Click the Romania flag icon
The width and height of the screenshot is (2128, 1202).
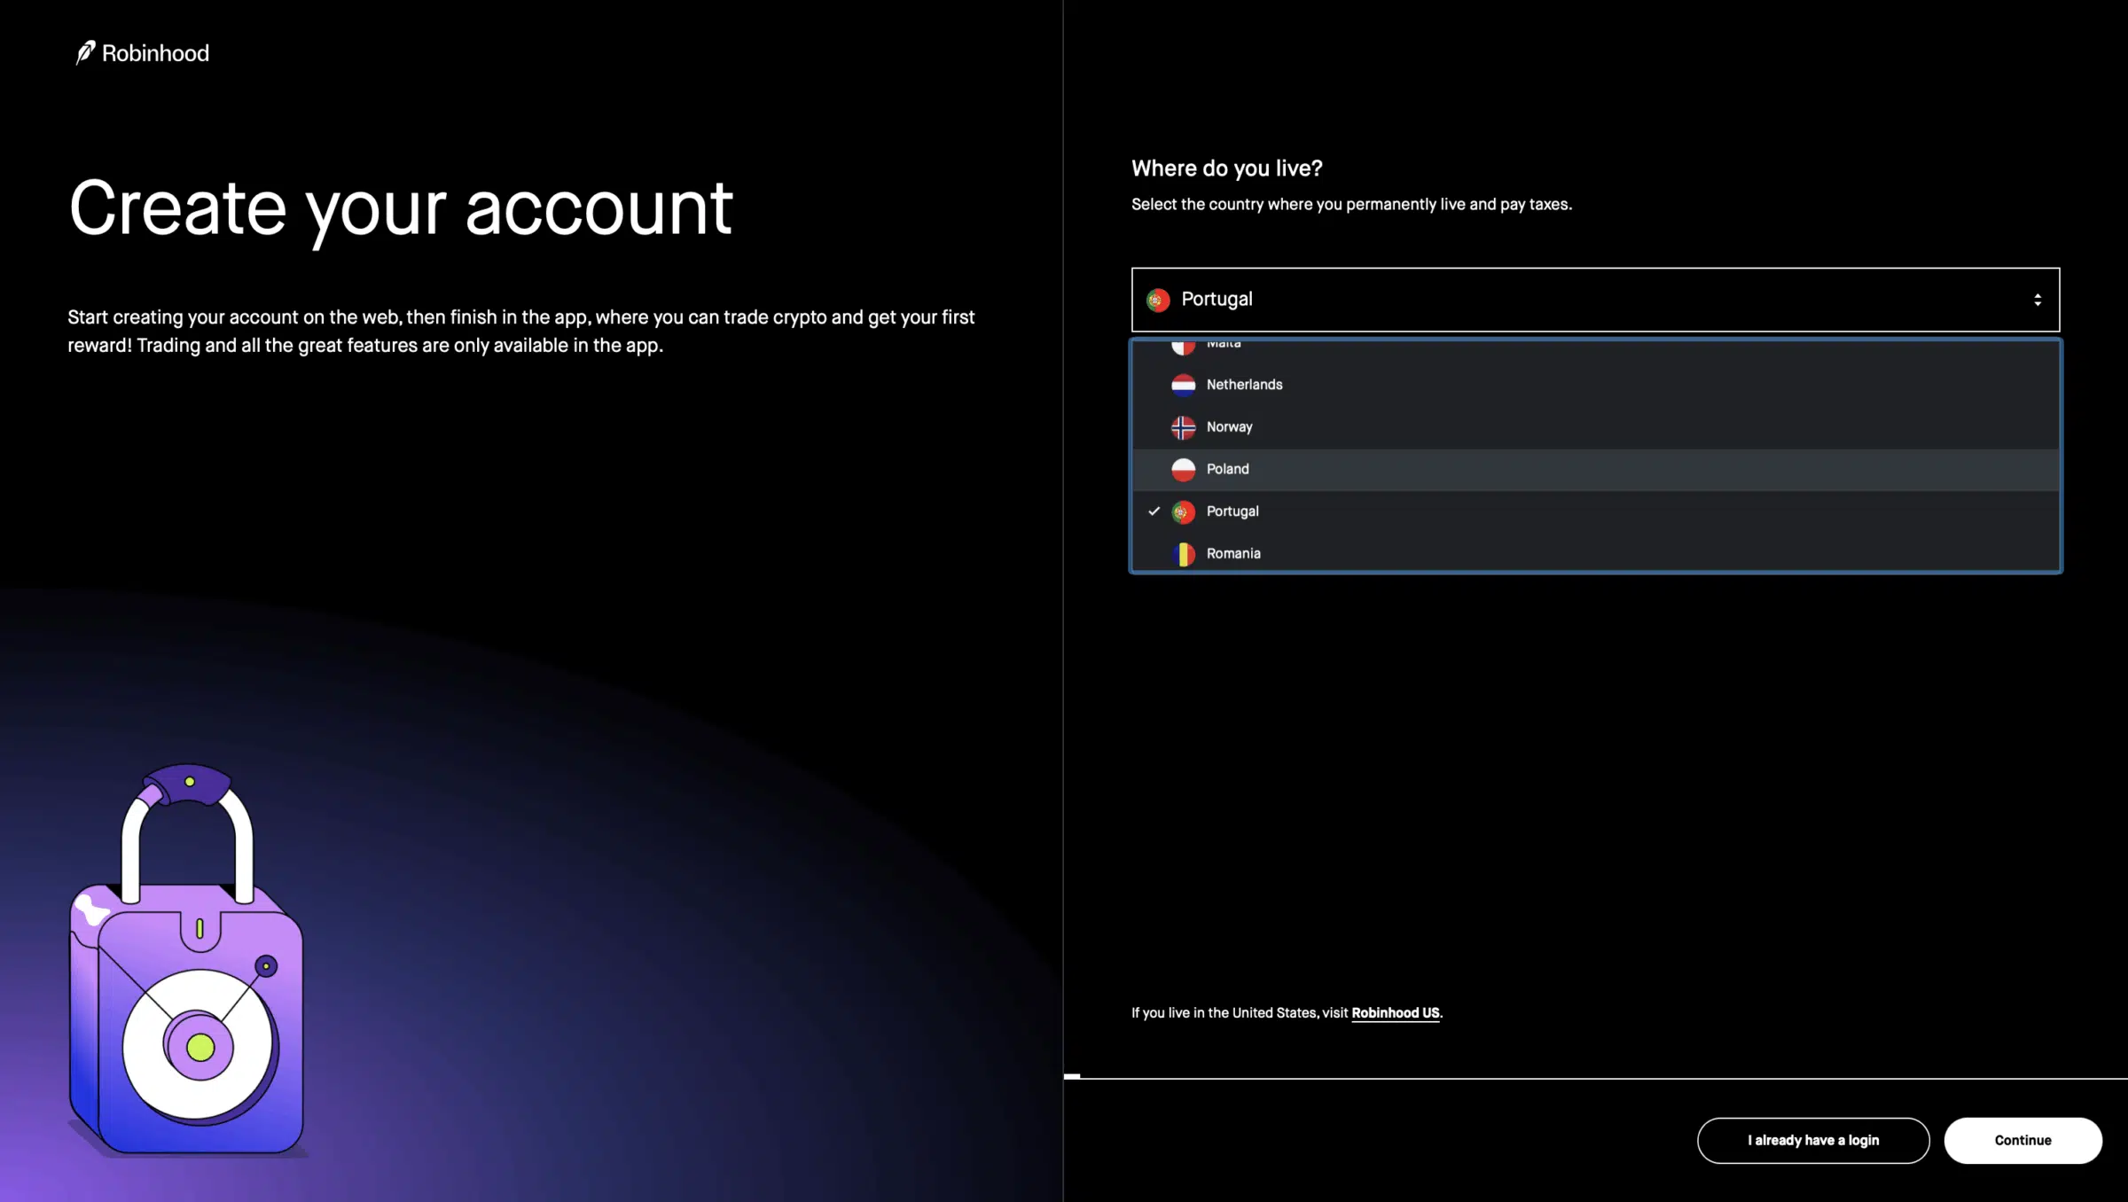click(1183, 554)
